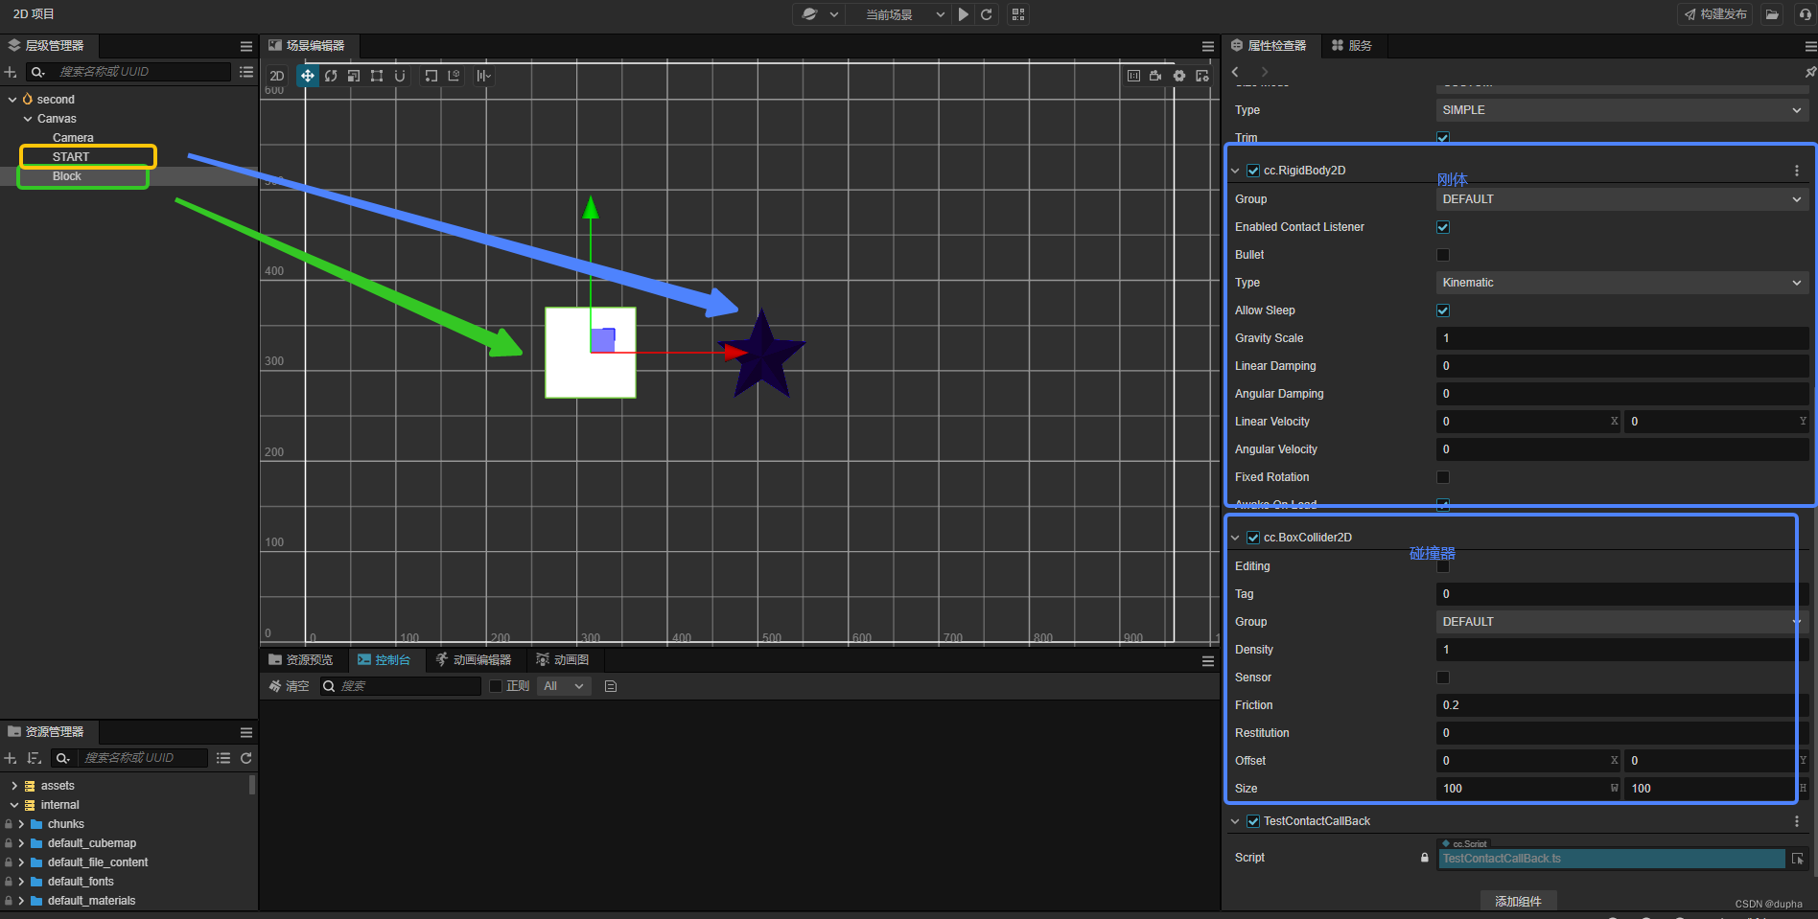Enable the Sensor checkbox
1818x919 pixels.
[1443, 678]
